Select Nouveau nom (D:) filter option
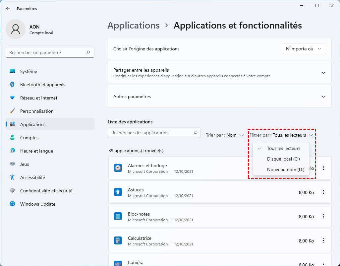 click(x=285, y=169)
